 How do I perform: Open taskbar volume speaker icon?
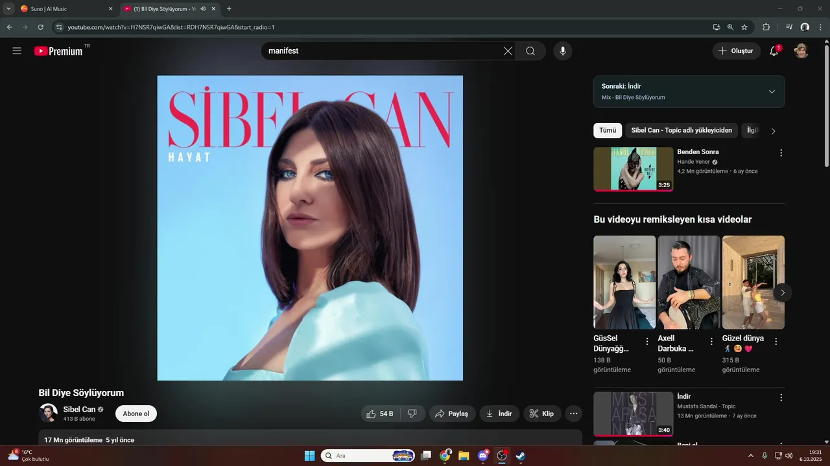[x=789, y=456]
